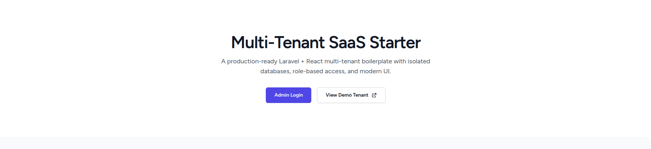Click the text "A production-ready Laravel + React multi-tenant boilerplate with isolated"
651x149 pixels.
325,61
